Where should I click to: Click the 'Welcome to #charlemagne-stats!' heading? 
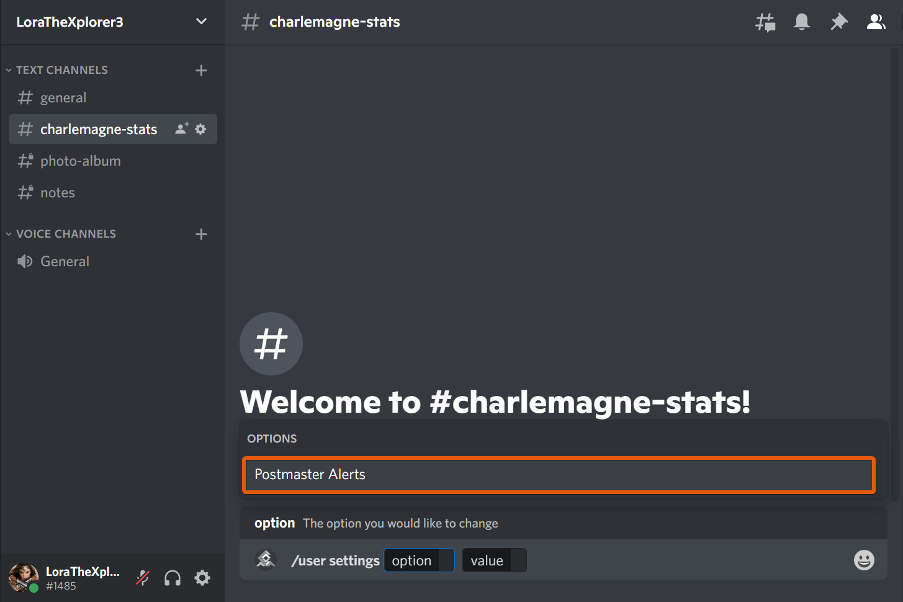495,402
